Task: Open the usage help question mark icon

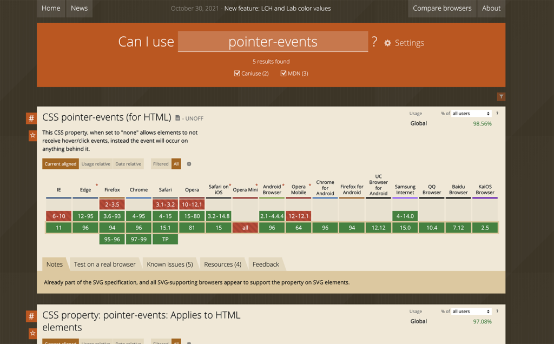Action: pyautogui.click(x=497, y=114)
